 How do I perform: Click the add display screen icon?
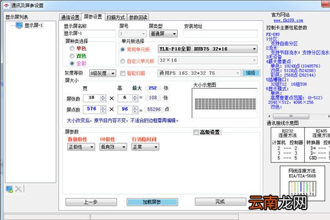tap(9, 189)
